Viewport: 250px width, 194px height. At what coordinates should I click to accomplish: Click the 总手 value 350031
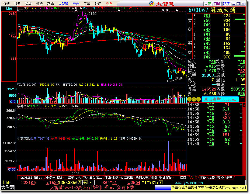click(209, 75)
